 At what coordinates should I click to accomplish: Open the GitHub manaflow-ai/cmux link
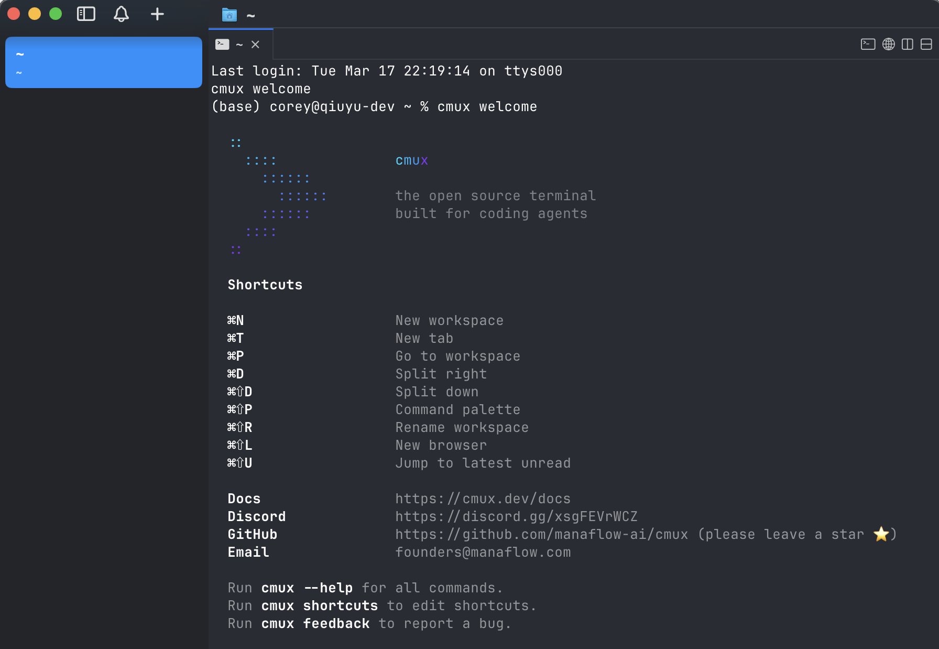541,534
